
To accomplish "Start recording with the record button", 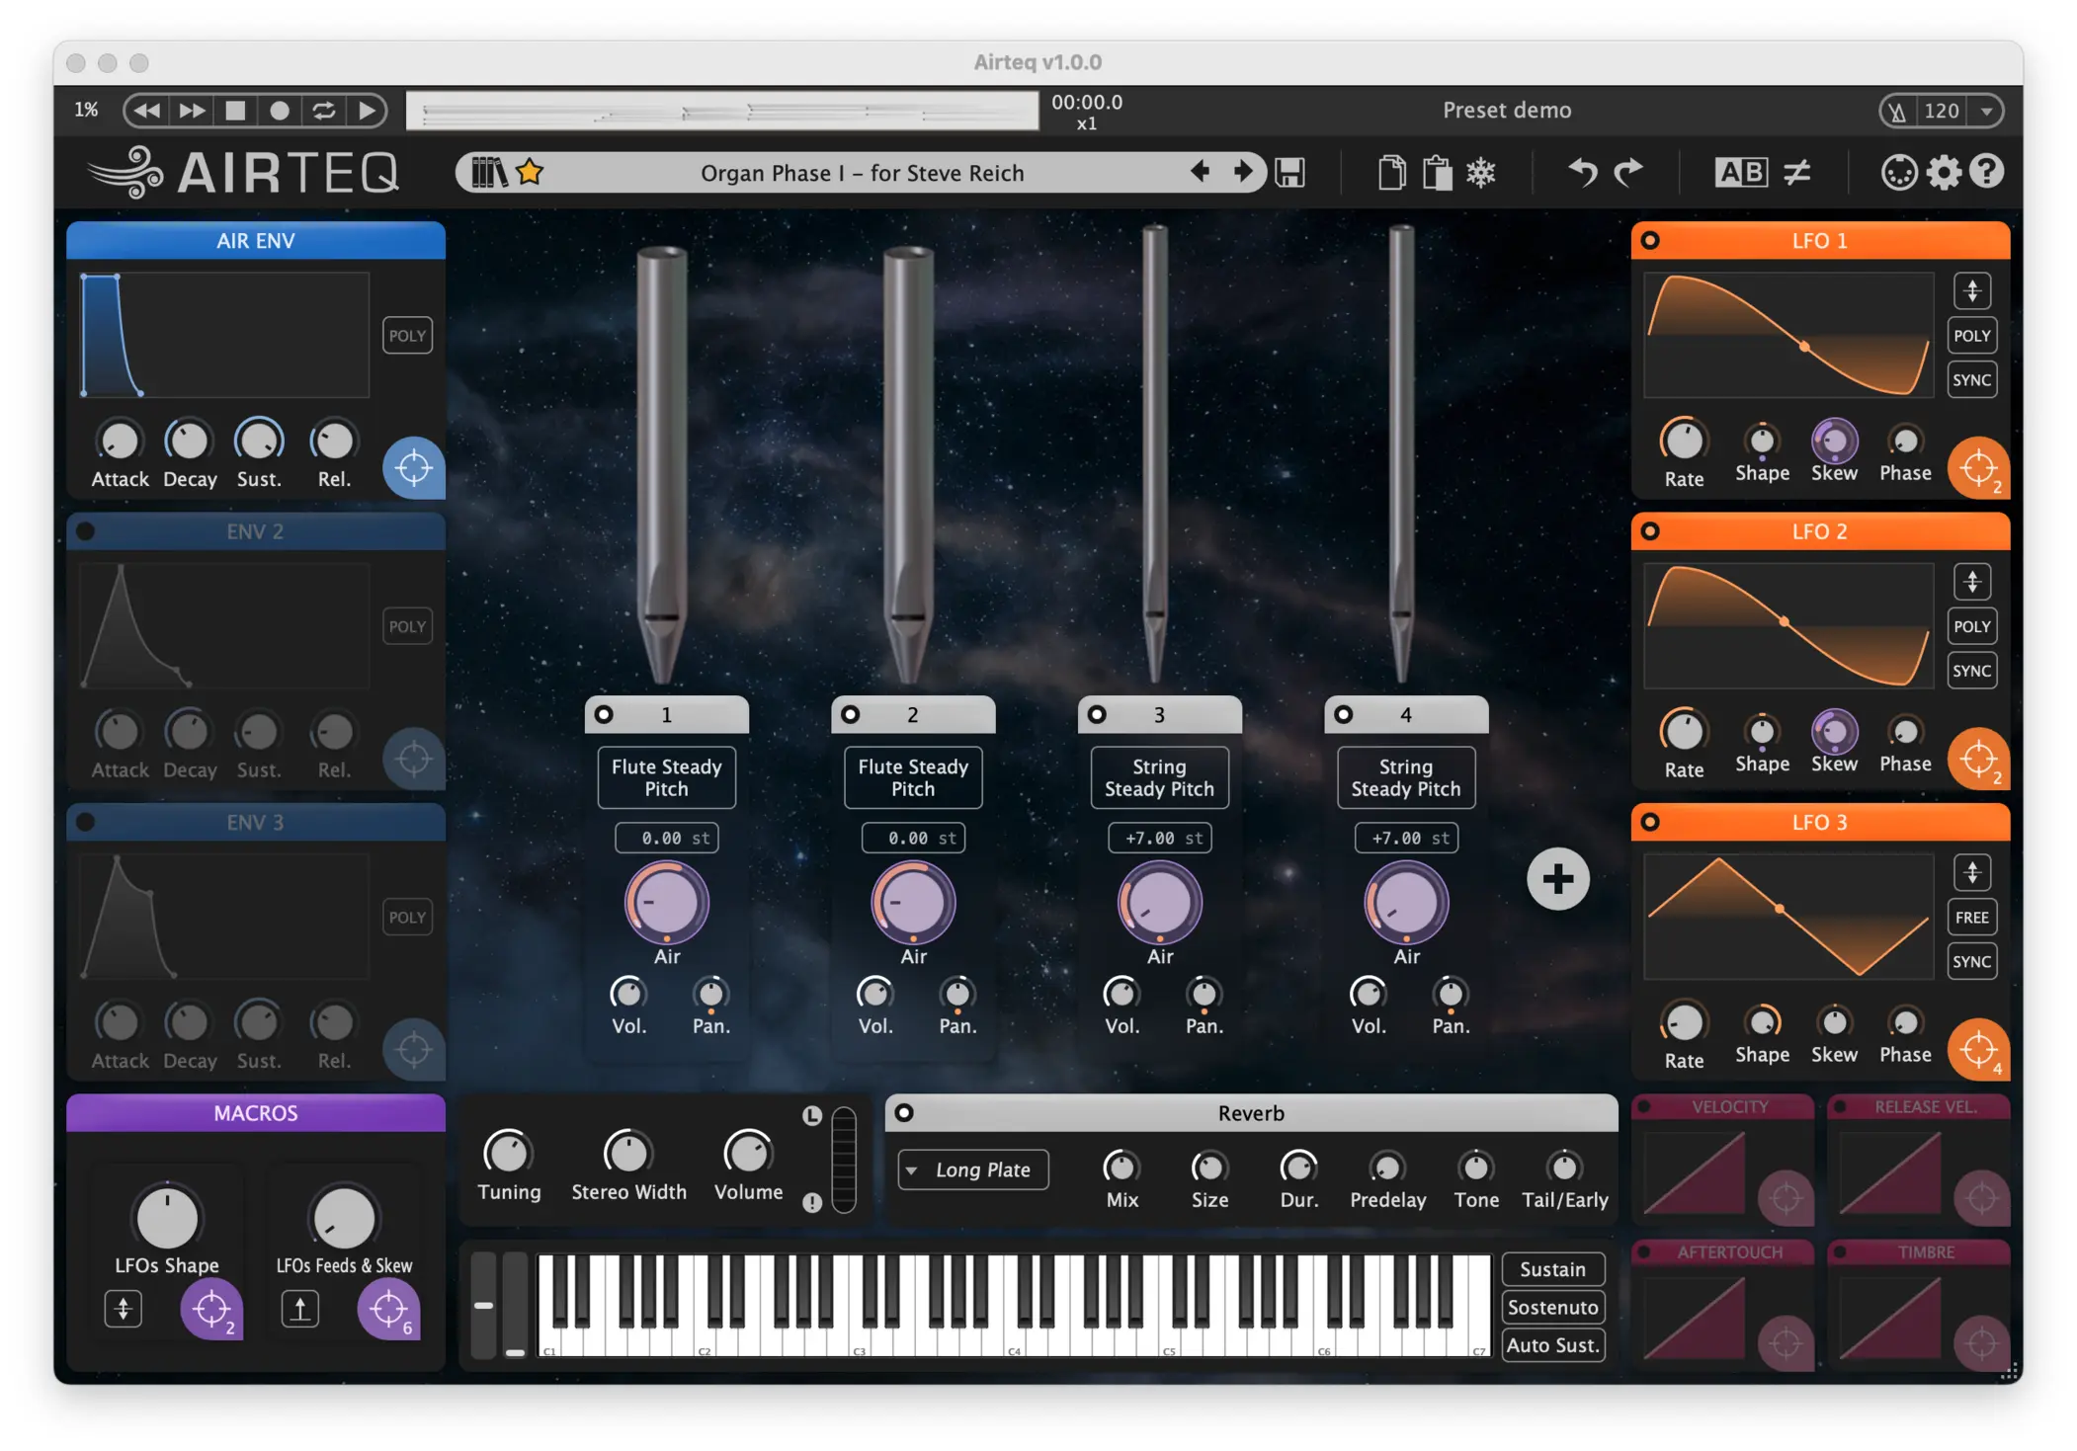I will [280, 111].
